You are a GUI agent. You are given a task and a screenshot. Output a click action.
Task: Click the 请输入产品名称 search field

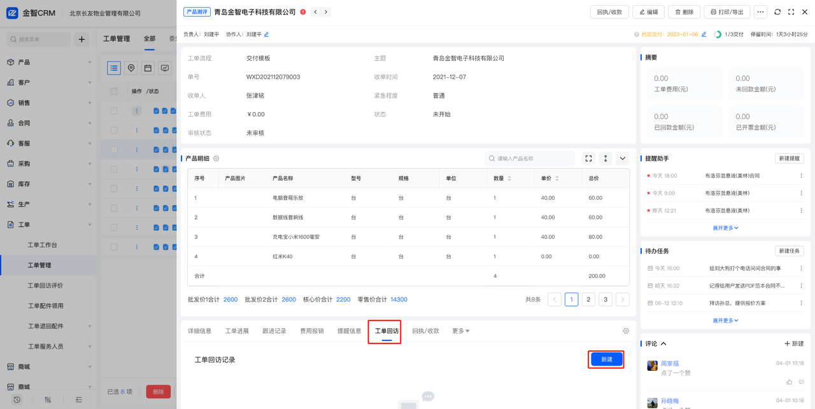530,158
